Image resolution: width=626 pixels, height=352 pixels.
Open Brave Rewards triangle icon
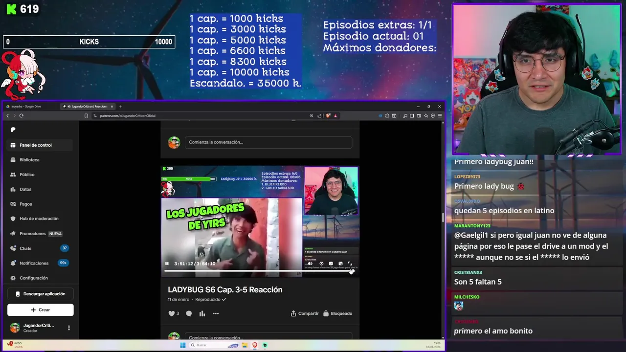pos(335,116)
